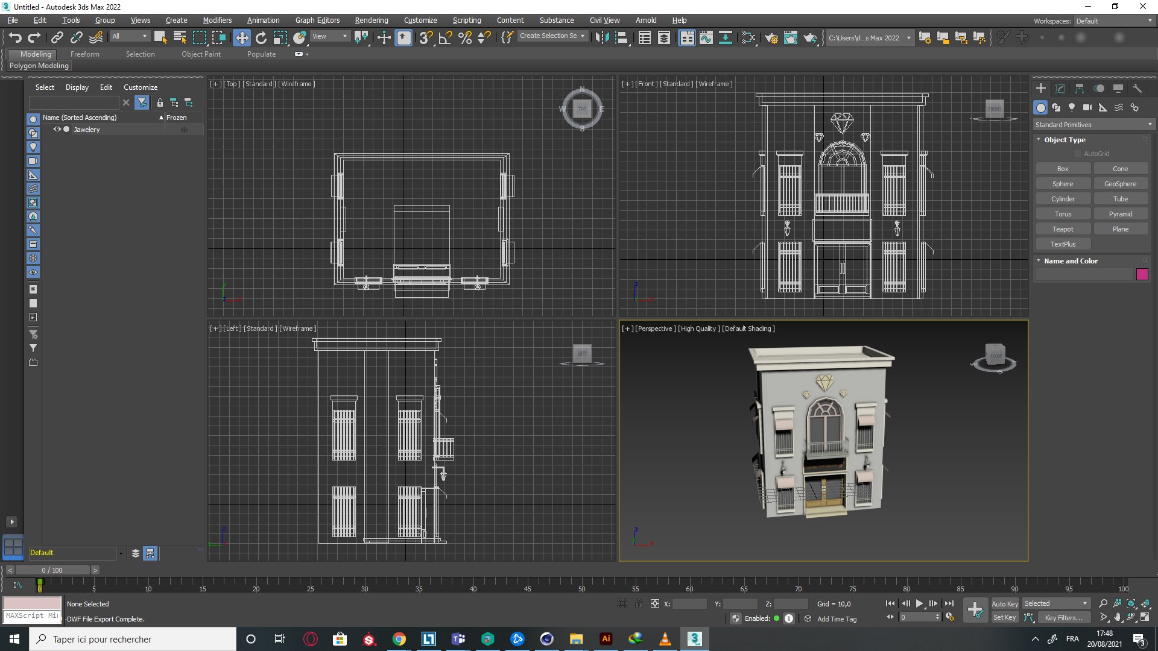Image resolution: width=1158 pixels, height=651 pixels.
Task: Toggle the Layer Explorer icon
Action: click(x=663, y=37)
